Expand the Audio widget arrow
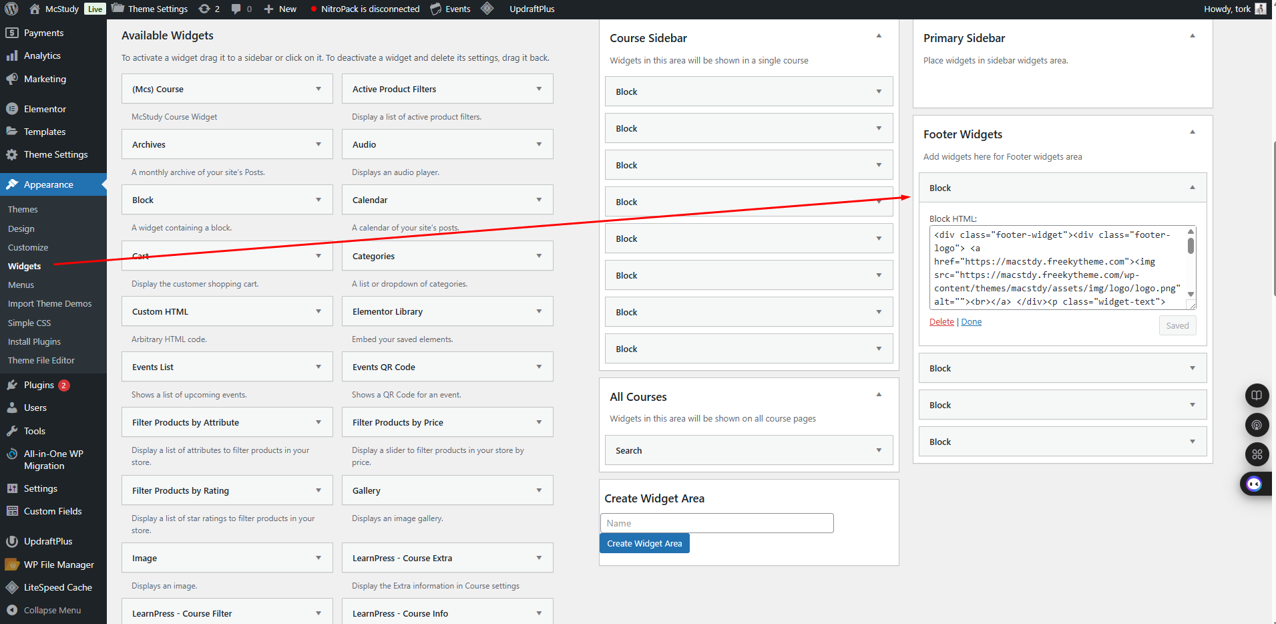 (539, 144)
